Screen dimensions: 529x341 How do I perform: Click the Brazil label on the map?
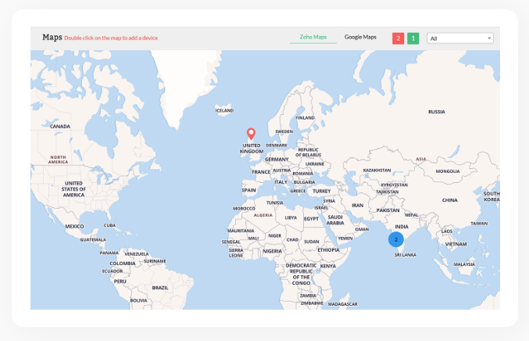coord(160,287)
